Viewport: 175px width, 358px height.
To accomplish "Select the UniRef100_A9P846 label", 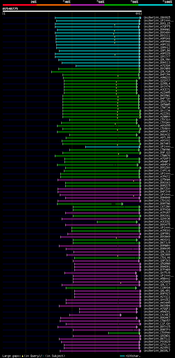I will [x=157, y=41].
